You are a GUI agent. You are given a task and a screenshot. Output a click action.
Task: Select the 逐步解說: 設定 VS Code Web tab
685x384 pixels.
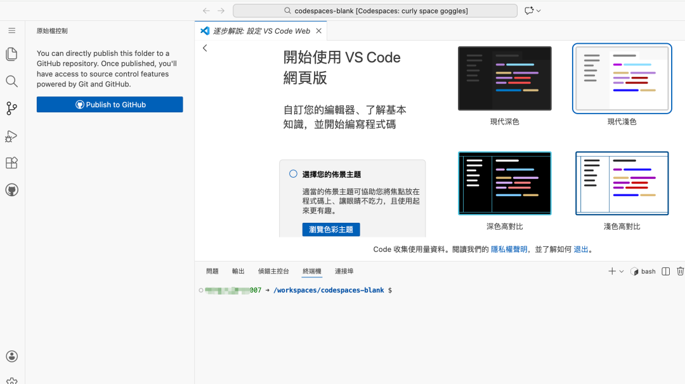(x=261, y=31)
